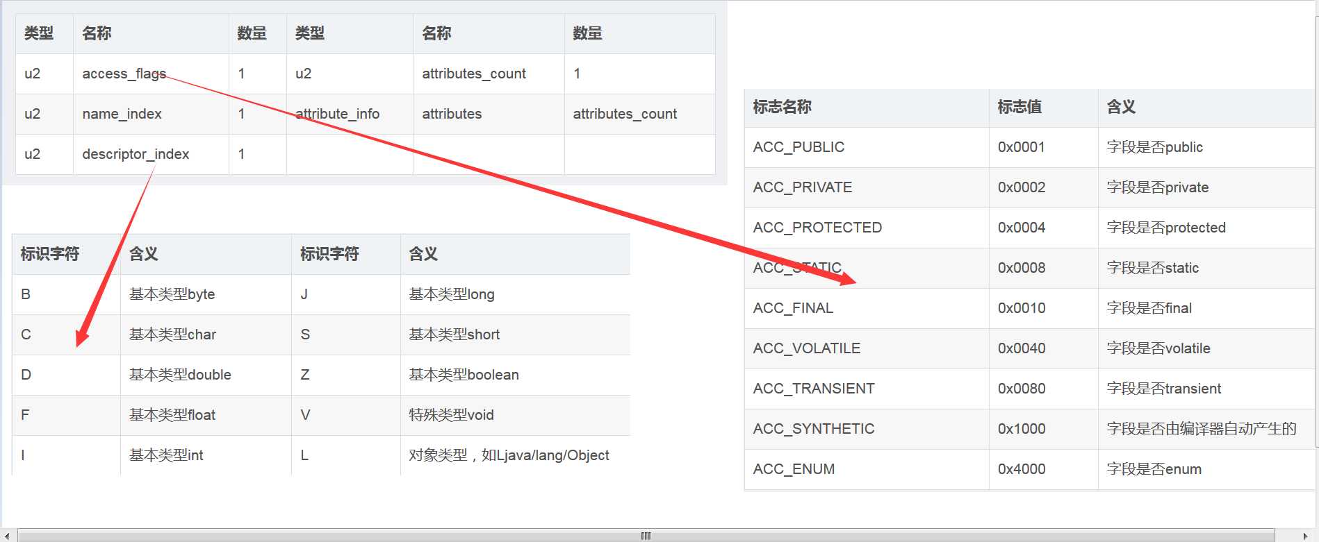
Task: Click ACC_FINAL flag name
Action: (x=793, y=308)
